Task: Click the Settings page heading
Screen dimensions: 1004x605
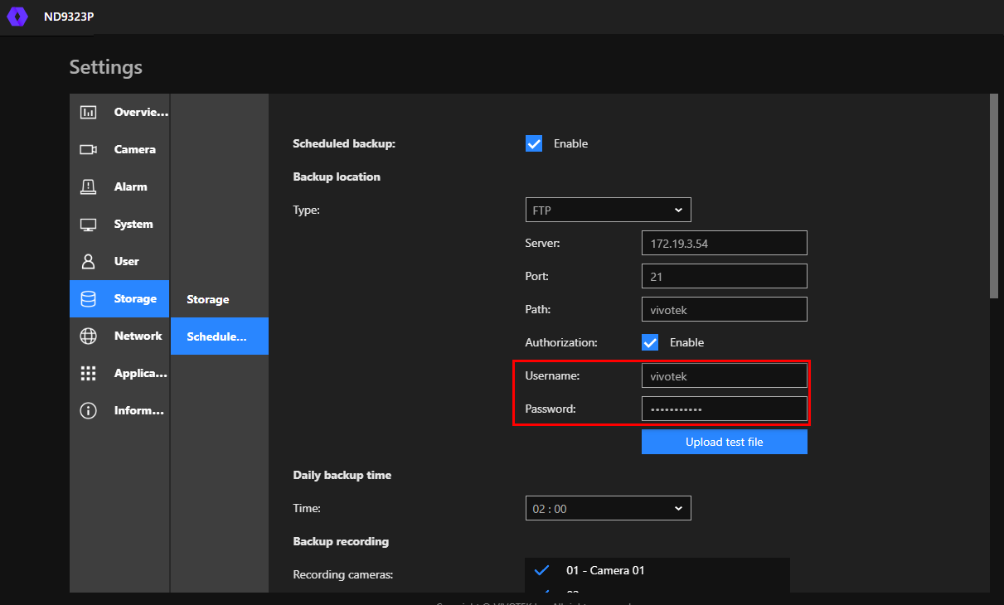Action: point(105,67)
